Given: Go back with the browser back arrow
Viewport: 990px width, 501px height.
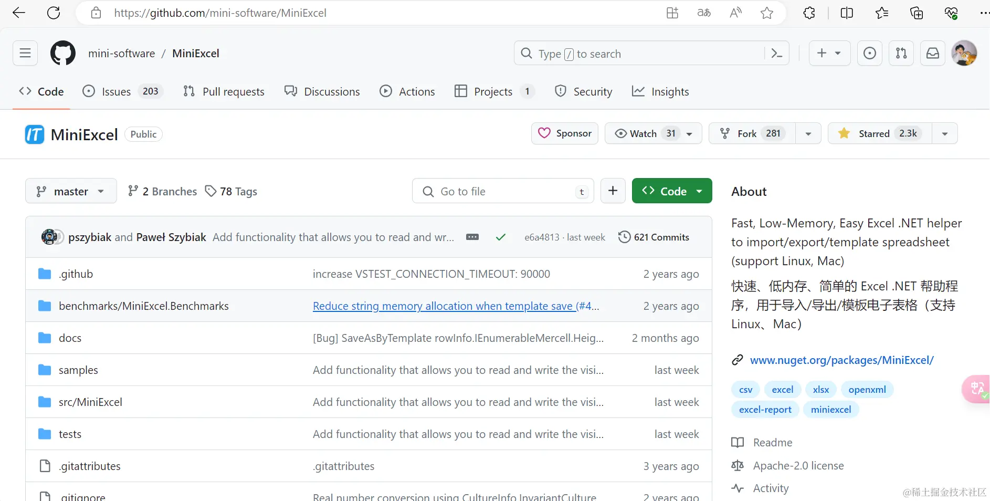Looking at the screenshot, I should pos(19,13).
